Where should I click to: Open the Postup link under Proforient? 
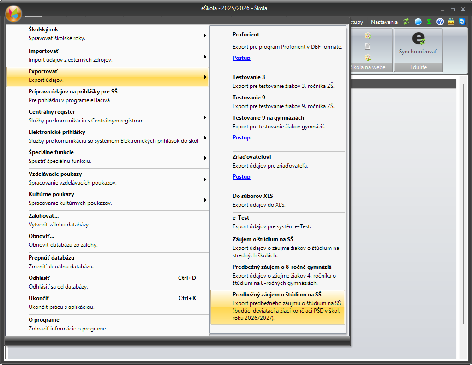coord(241,58)
